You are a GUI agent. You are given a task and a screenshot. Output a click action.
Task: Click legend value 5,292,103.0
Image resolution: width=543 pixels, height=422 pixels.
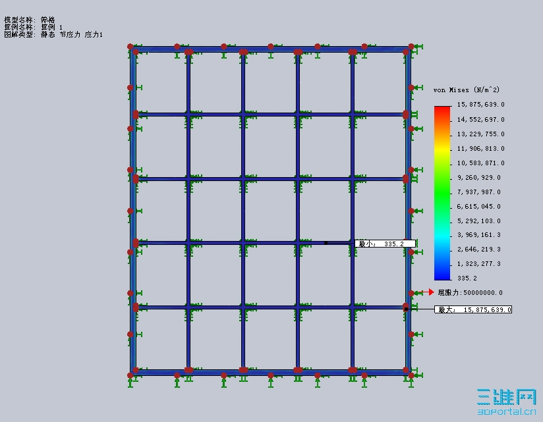[x=479, y=221]
